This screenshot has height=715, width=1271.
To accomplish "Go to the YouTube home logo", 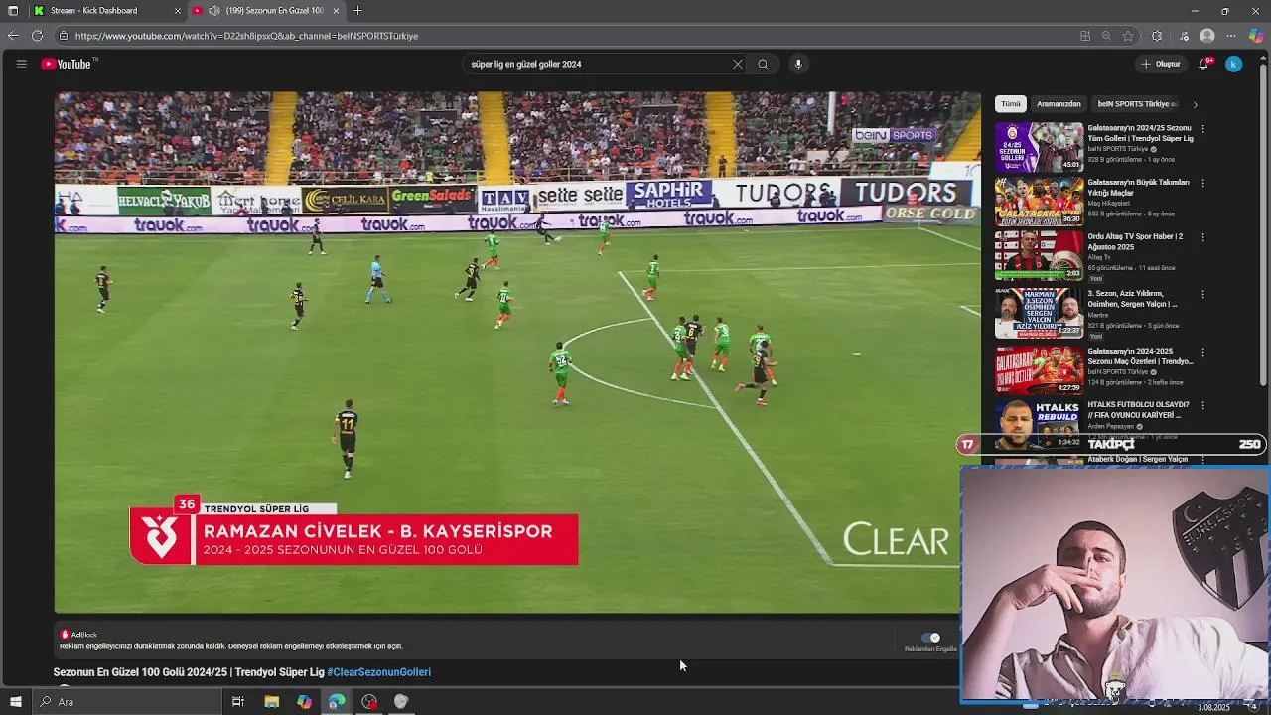I will point(67,64).
